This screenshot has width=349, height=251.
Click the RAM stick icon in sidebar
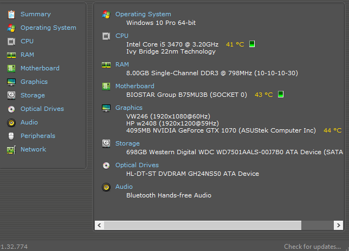click(x=11, y=55)
